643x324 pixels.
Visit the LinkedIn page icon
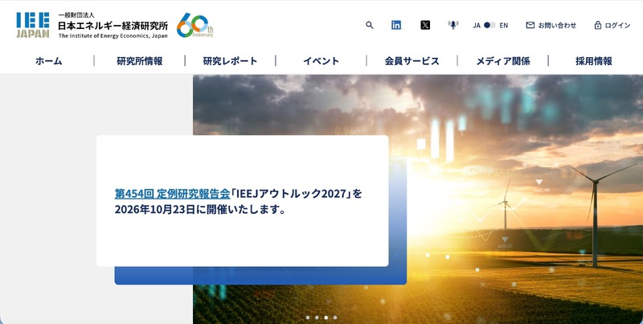[x=396, y=25]
